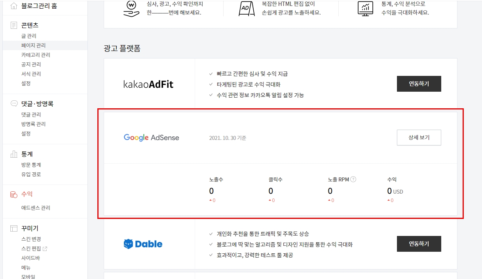Click the Dable logo
The image size is (482, 279).
[x=143, y=244]
